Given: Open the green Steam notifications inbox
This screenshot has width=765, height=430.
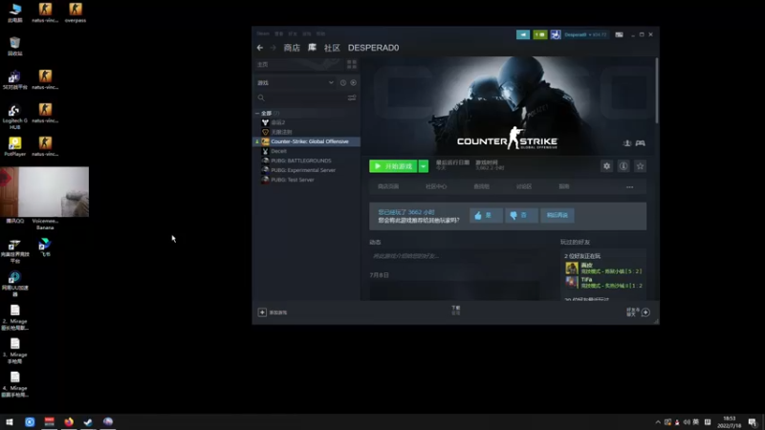Looking at the screenshot, I should [x=539, y=34].
